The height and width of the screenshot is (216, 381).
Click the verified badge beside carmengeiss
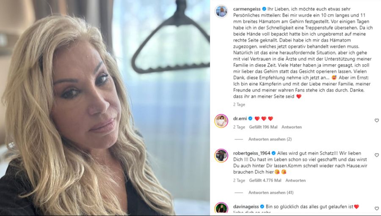(x=264, y=9)
